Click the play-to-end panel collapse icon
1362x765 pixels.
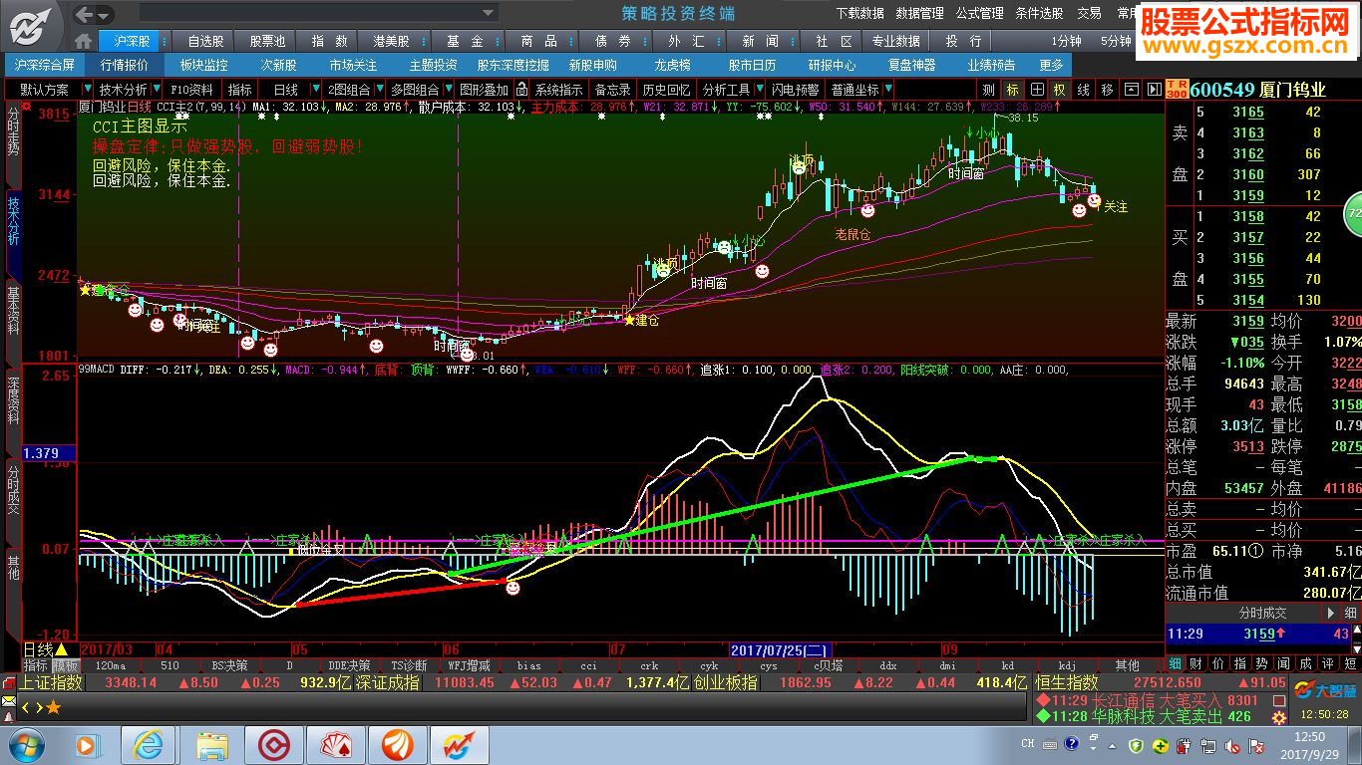point(1154,90)
